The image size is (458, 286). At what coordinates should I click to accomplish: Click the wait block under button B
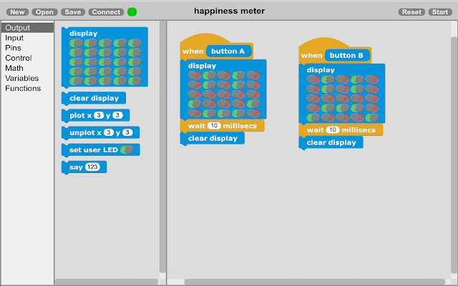(341, 130)
